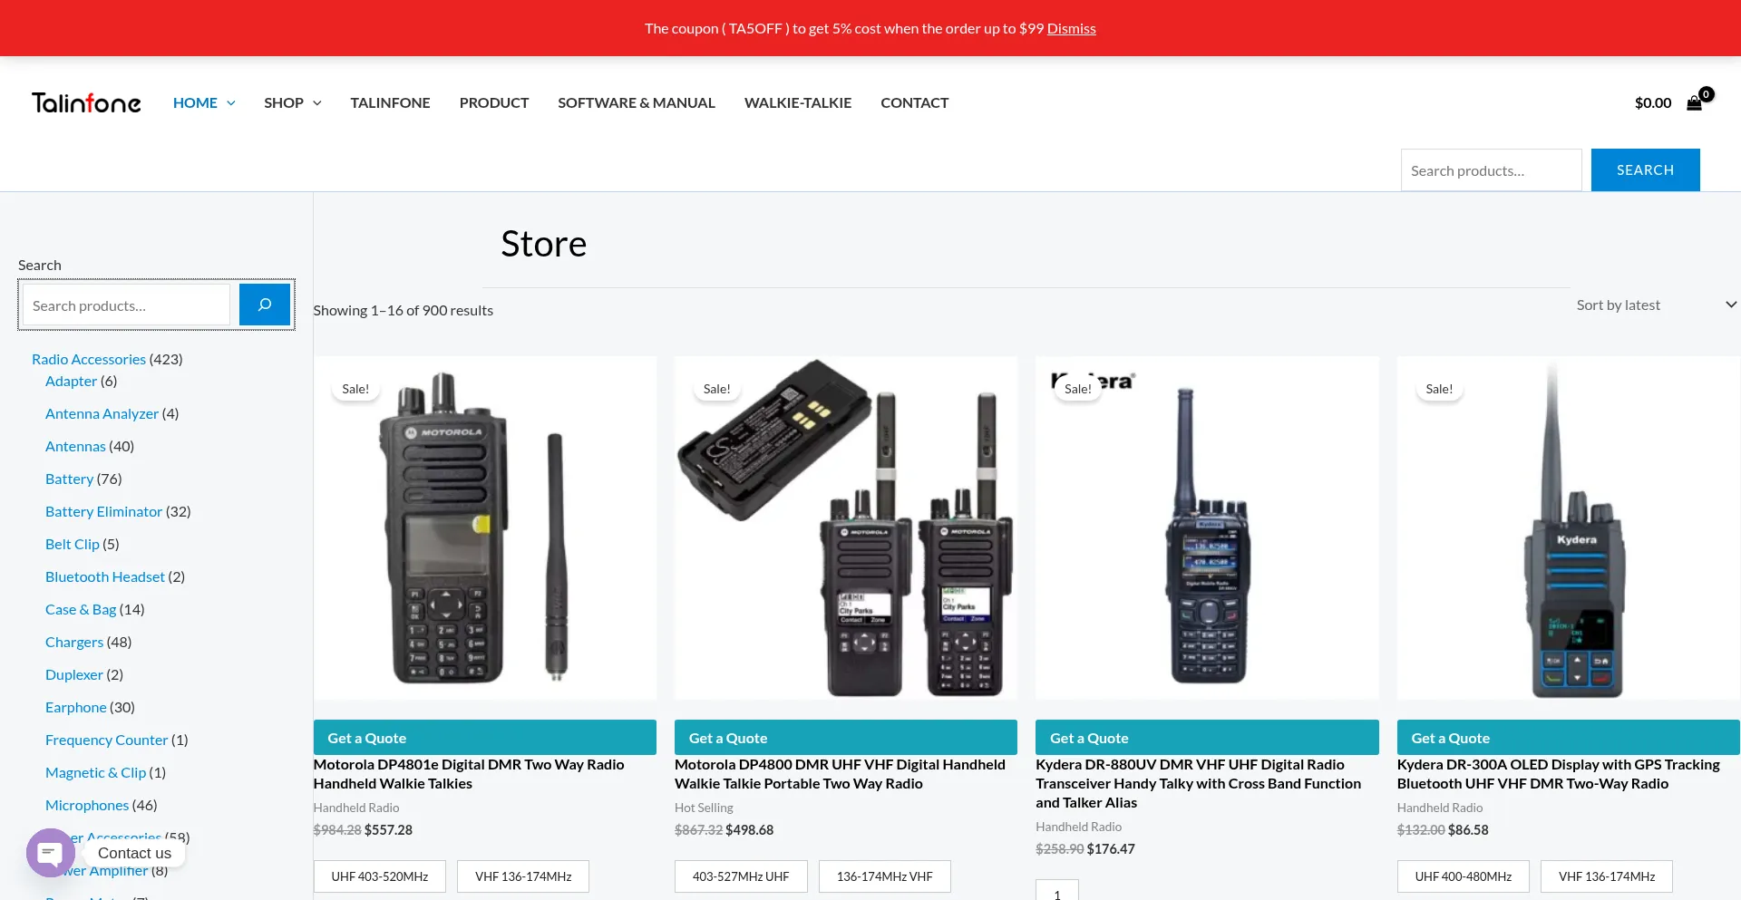Open the Sort by latest dropdown

point(1655,305)
